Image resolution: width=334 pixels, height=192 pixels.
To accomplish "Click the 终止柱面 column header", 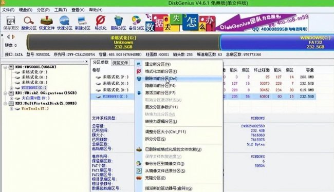I will tap(262, 70).
